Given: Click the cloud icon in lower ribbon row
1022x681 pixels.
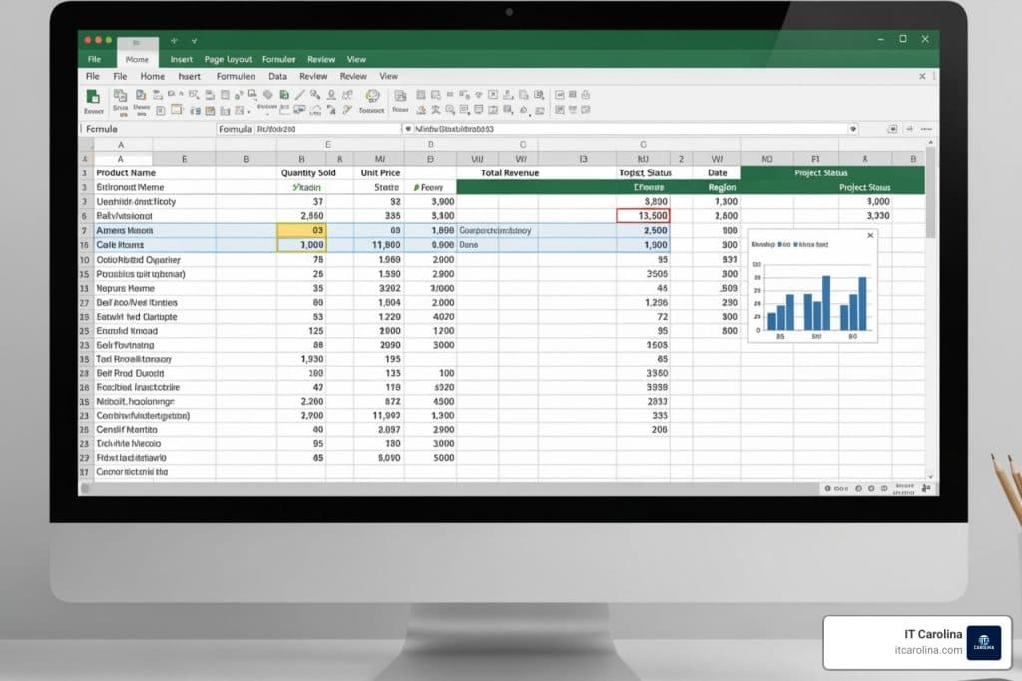Looking at the screenshot, I should coord(315,110).
